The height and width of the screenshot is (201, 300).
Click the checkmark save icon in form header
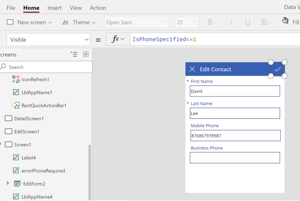[277, 69]
